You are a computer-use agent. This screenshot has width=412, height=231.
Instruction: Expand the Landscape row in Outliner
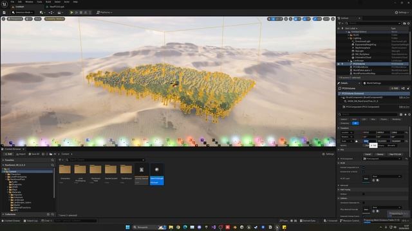point(349,60)
